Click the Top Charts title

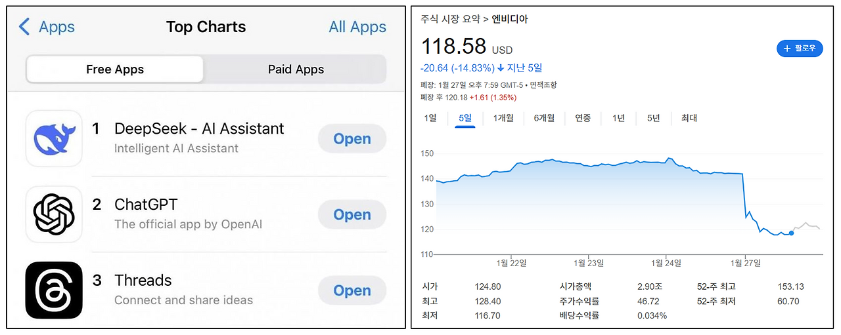206,27
